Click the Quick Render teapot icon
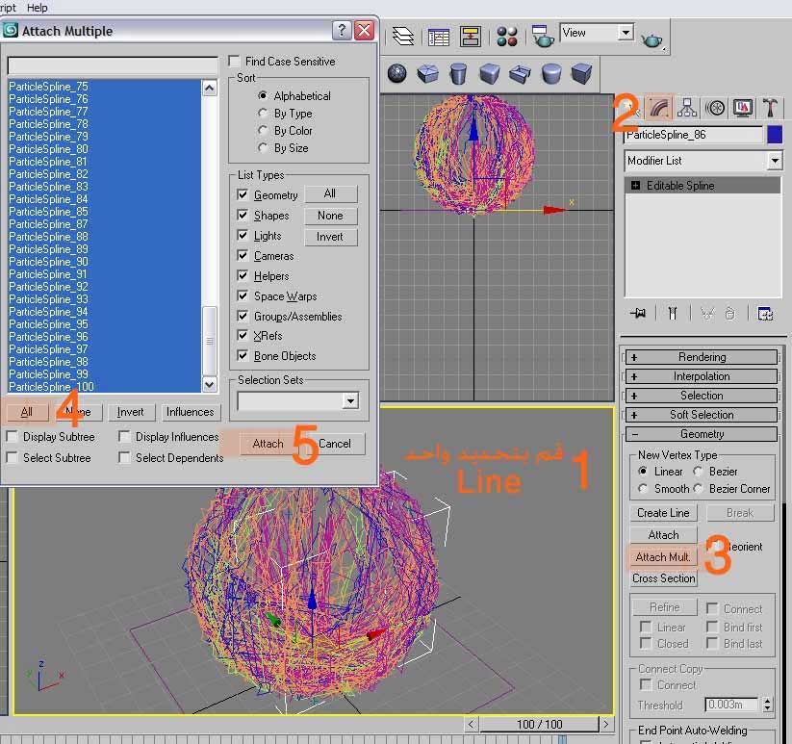Image resolution: width=792 pixels, height=744 pixels. click(x=651, y=39)
